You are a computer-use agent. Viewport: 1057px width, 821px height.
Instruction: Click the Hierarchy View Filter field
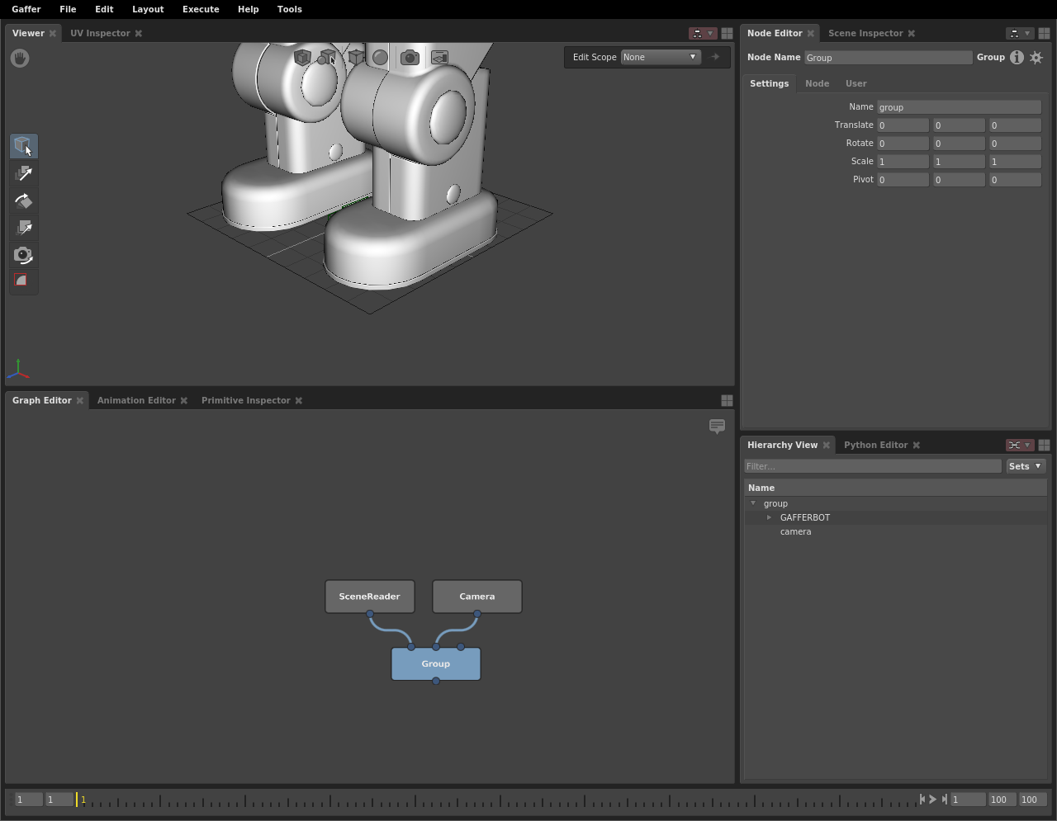(x=872, y=466)
